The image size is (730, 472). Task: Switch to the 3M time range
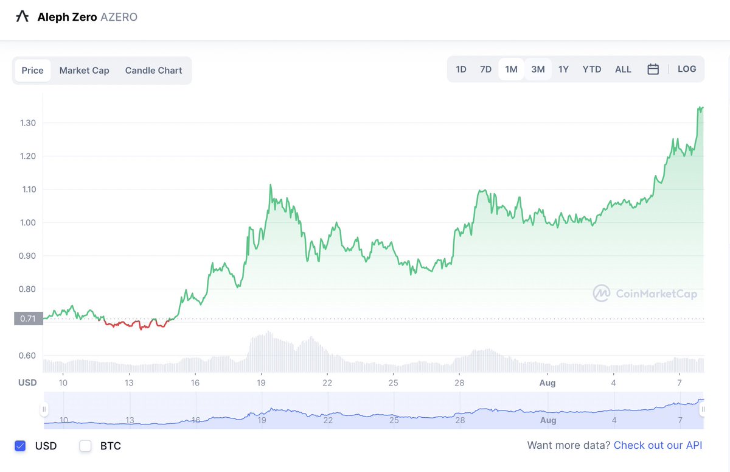[538, 69]
